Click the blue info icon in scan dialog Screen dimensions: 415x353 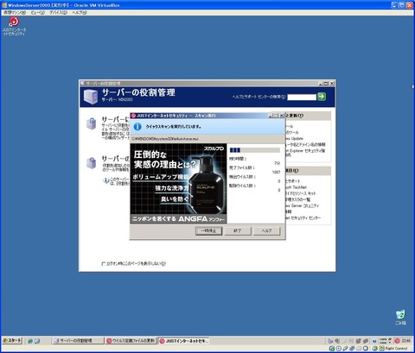[137, 126]
